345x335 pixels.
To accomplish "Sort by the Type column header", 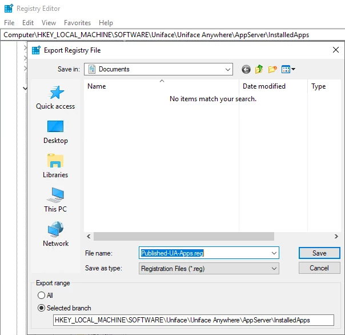I will click(324, 86).
